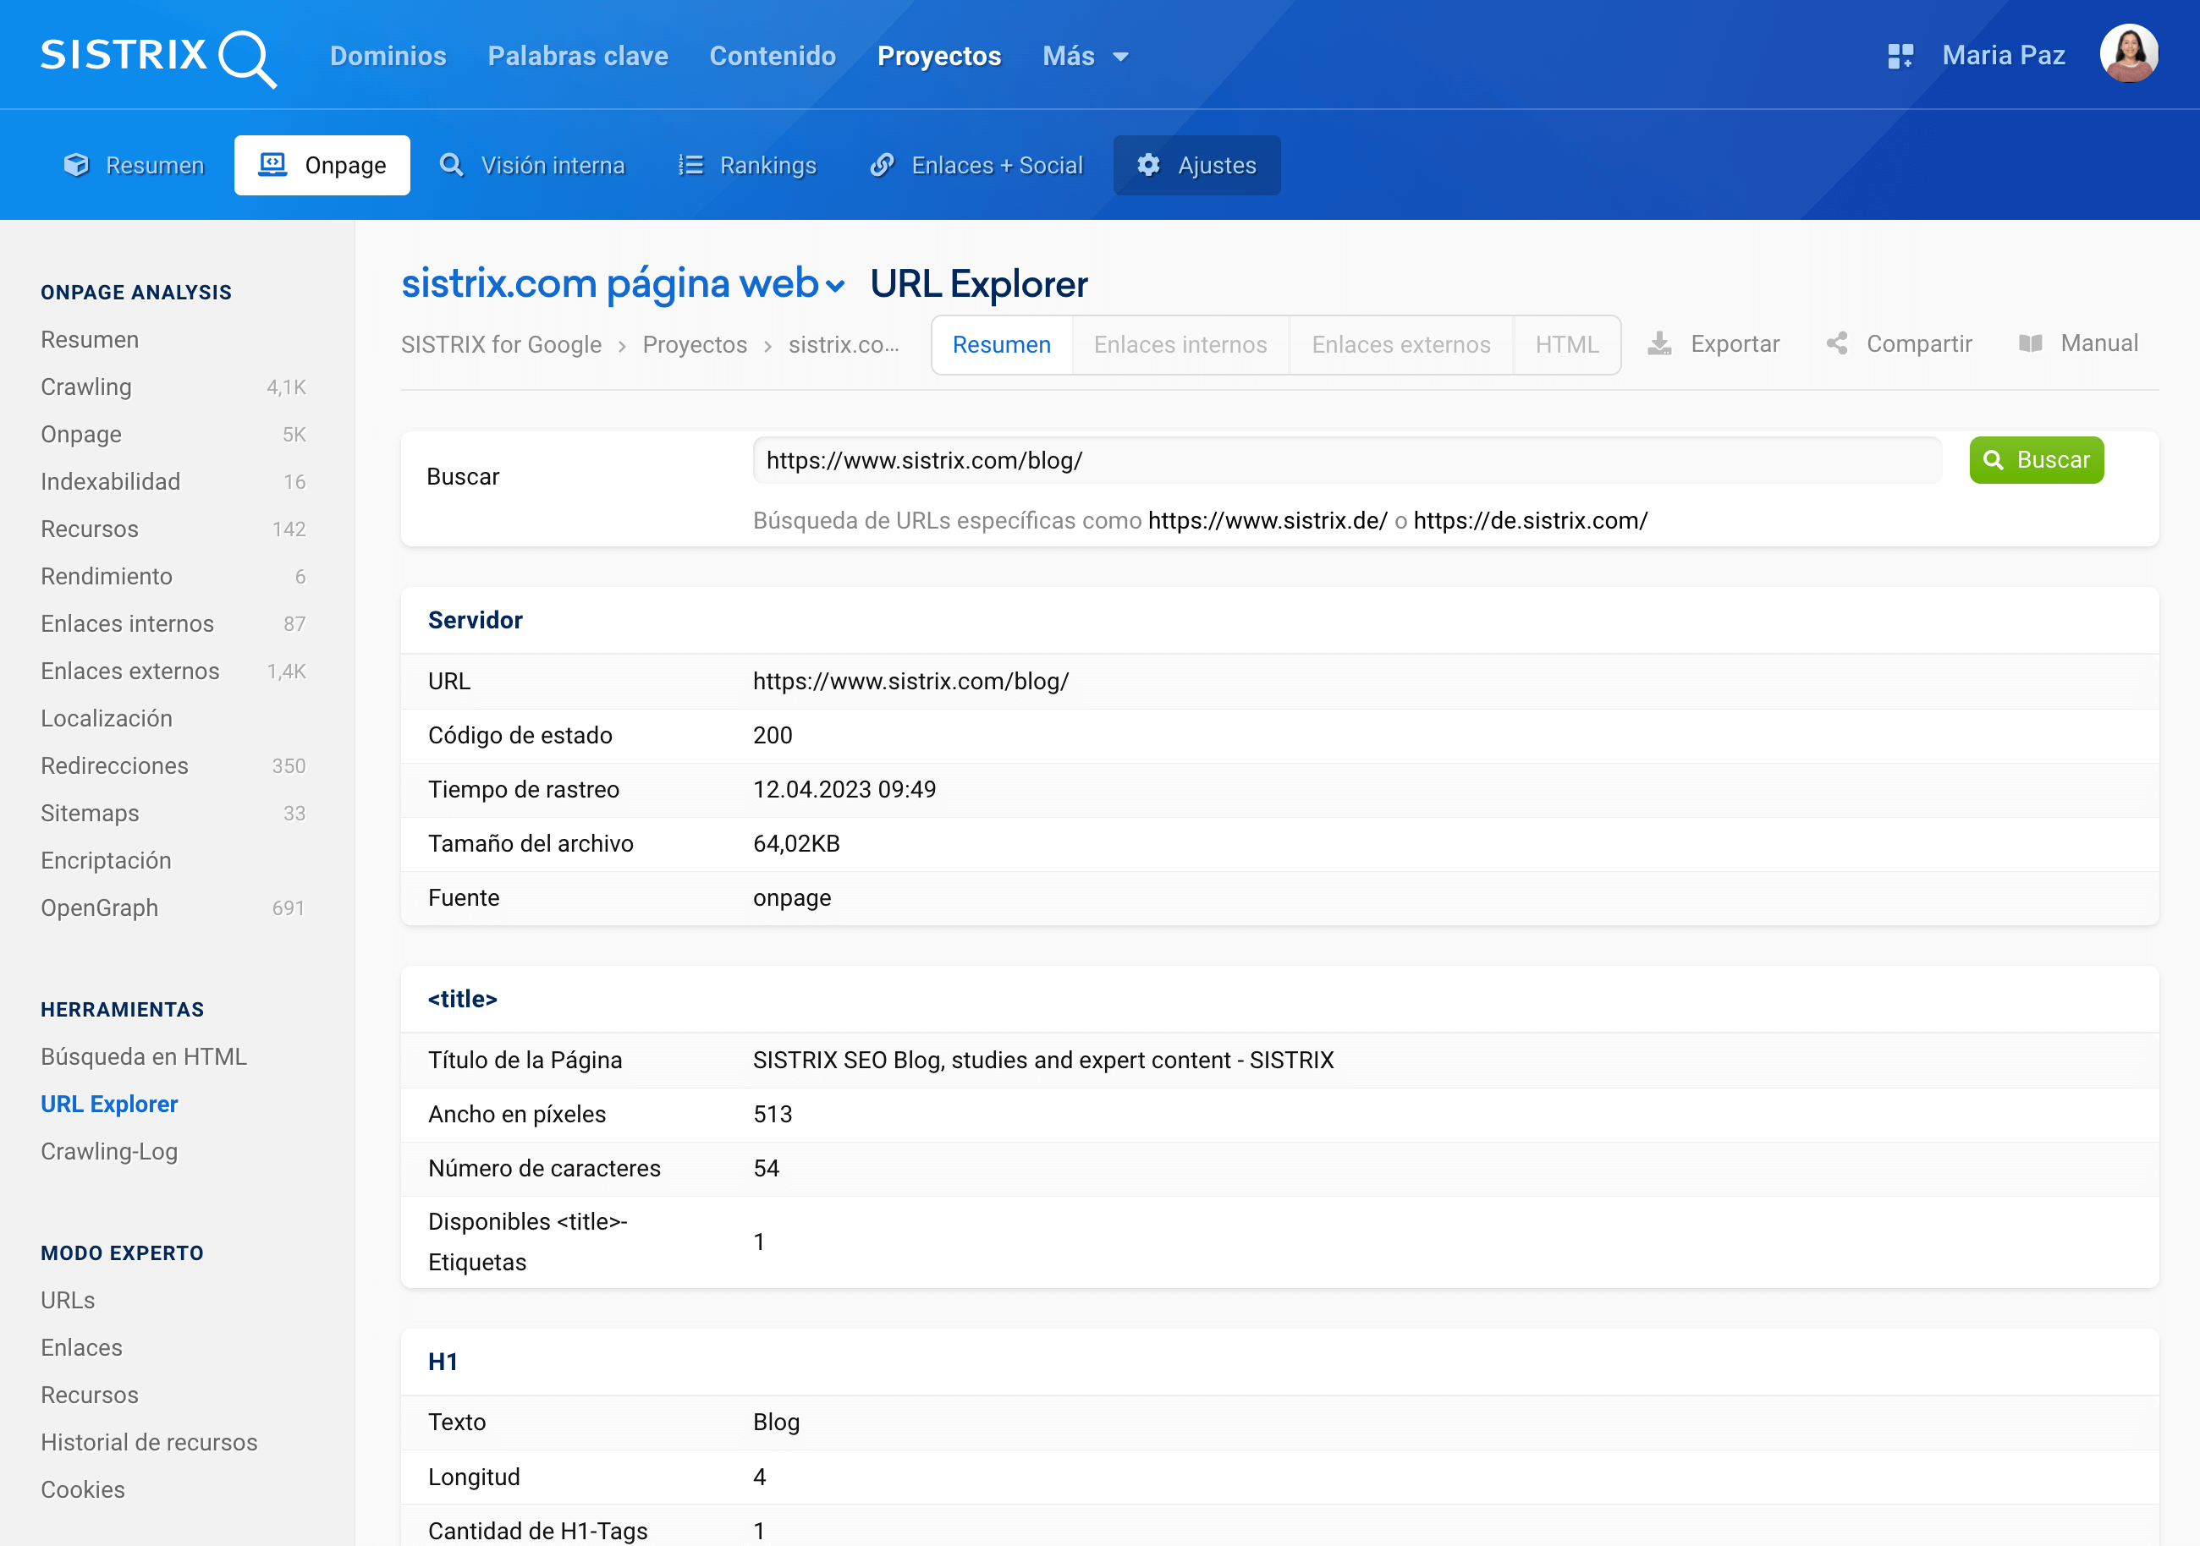Viewport: 2200px width, 1546px height.
Task: Open Cookies under Modo Experto
Action: pos(82,1490)
